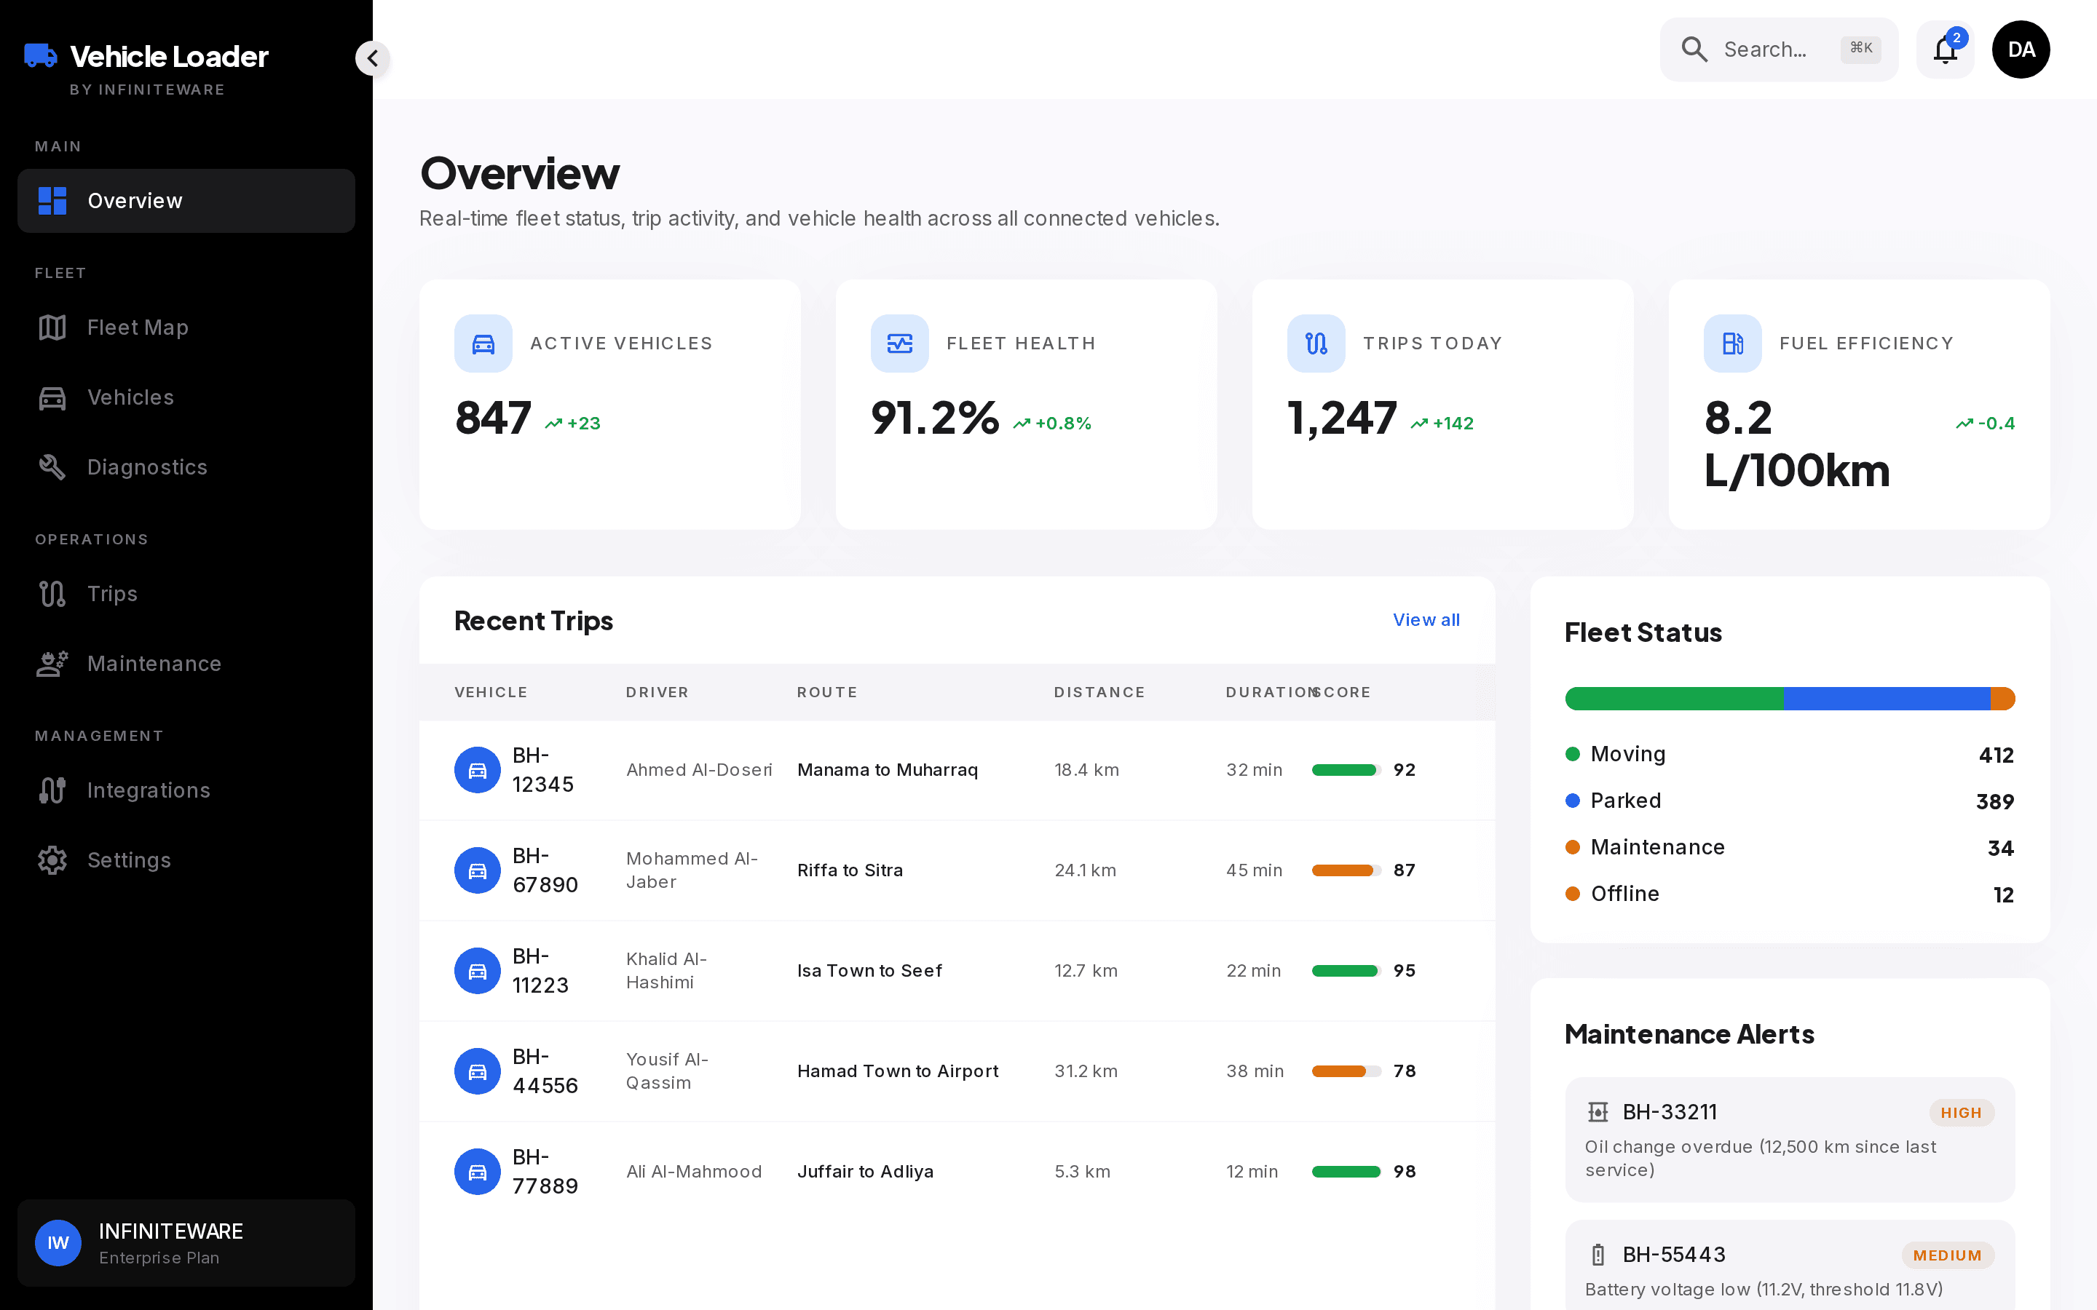2097x1310 pixels.
Task: Focus the Search input field
Action: (x=1778, y=49)
